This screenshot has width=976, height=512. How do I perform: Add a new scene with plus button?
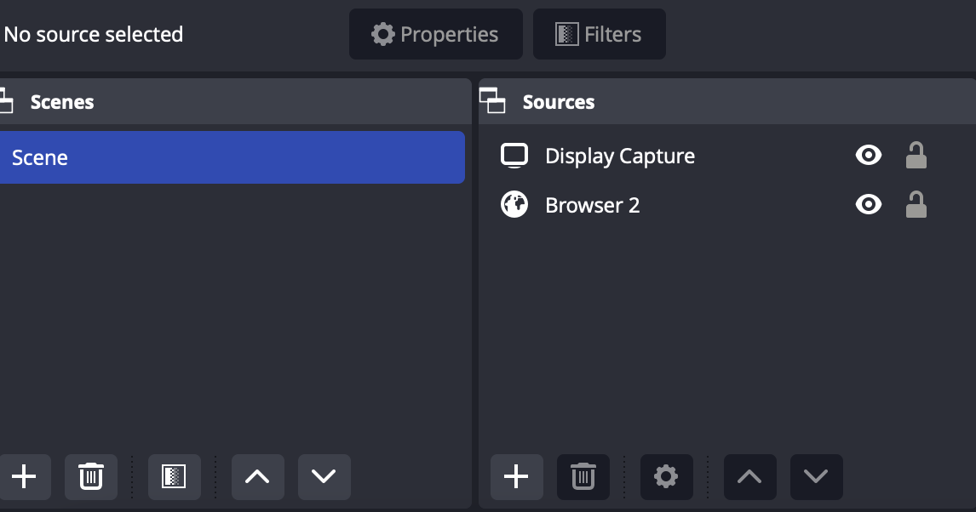point(24,476)
